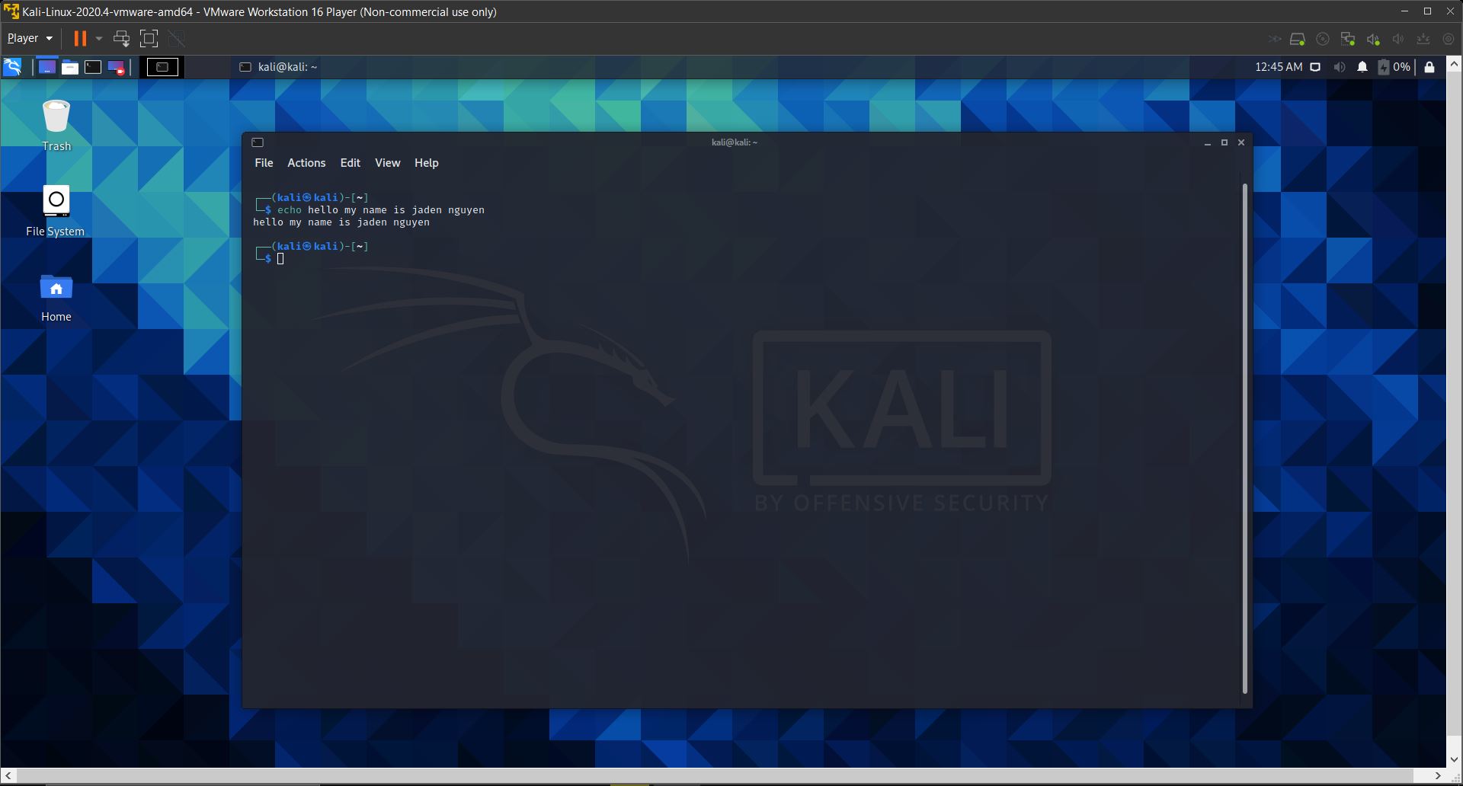Select the workspace switcher thumbnail

pyautogui.click(x=162, y=67)
